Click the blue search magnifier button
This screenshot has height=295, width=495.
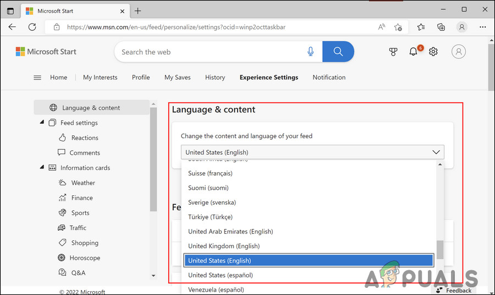tap(338, 52)
